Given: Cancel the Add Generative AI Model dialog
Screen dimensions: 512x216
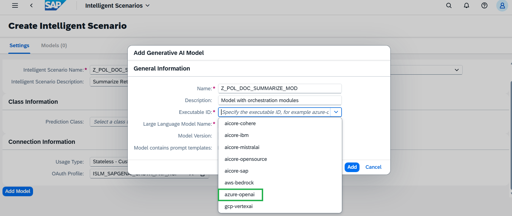Looking at the screenshot, I should pos(373,167).
